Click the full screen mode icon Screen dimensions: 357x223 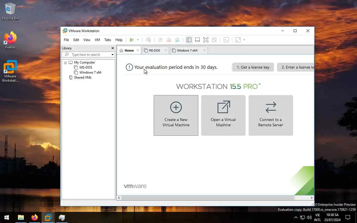pyautogui.click(x=206, y=40)
